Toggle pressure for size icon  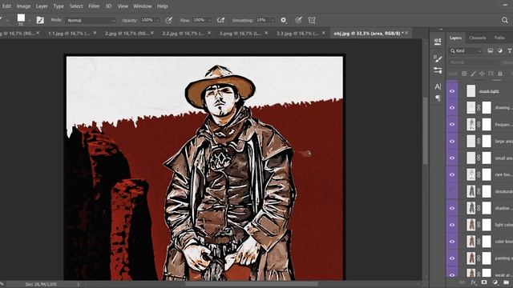pos(298,20)
